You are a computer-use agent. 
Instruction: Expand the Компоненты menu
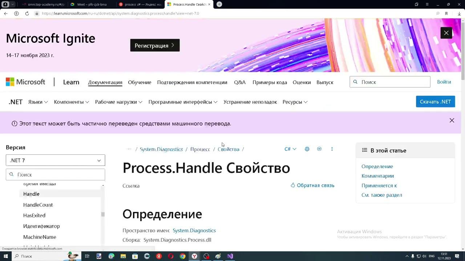72,102
